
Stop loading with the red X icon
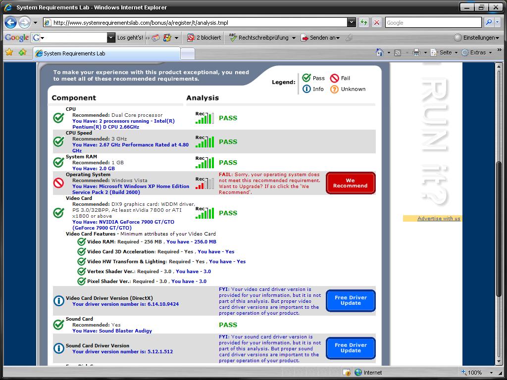(376, 22)
